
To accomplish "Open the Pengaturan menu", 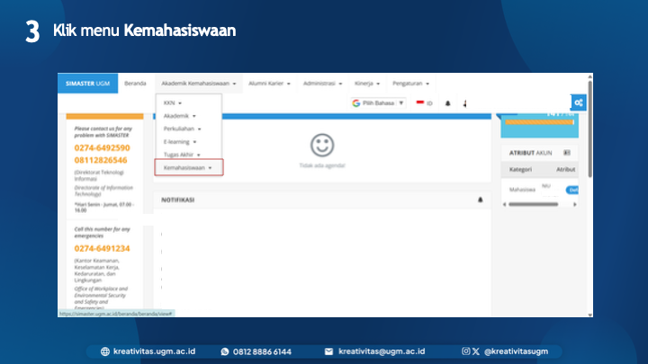I will (409, 83).
